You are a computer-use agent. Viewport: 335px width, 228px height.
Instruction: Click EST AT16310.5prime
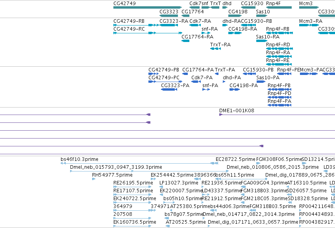click(307, 183)
